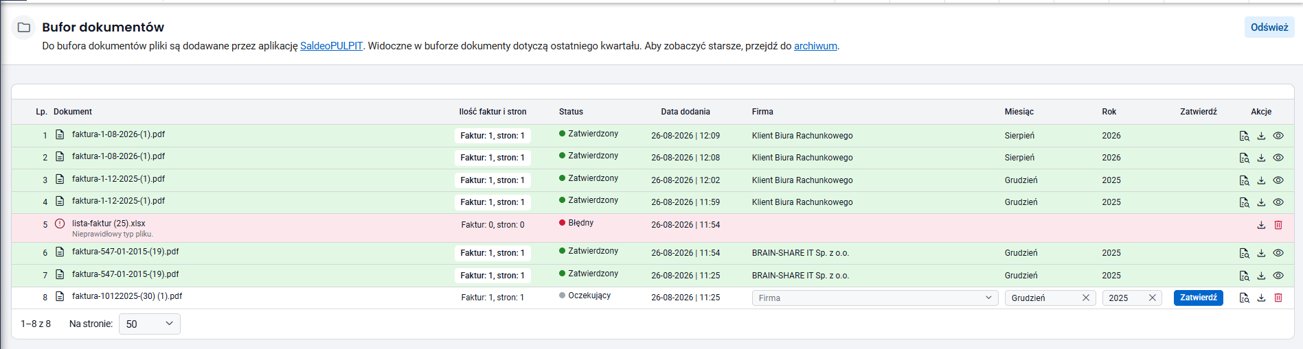Image resolution: width=1303 pixels, height=349 pixels.
Task: Click 'BRAIN-SHARE IT Sp. z o.o.' in row 6 (11:54)
Action: point(800,253)
